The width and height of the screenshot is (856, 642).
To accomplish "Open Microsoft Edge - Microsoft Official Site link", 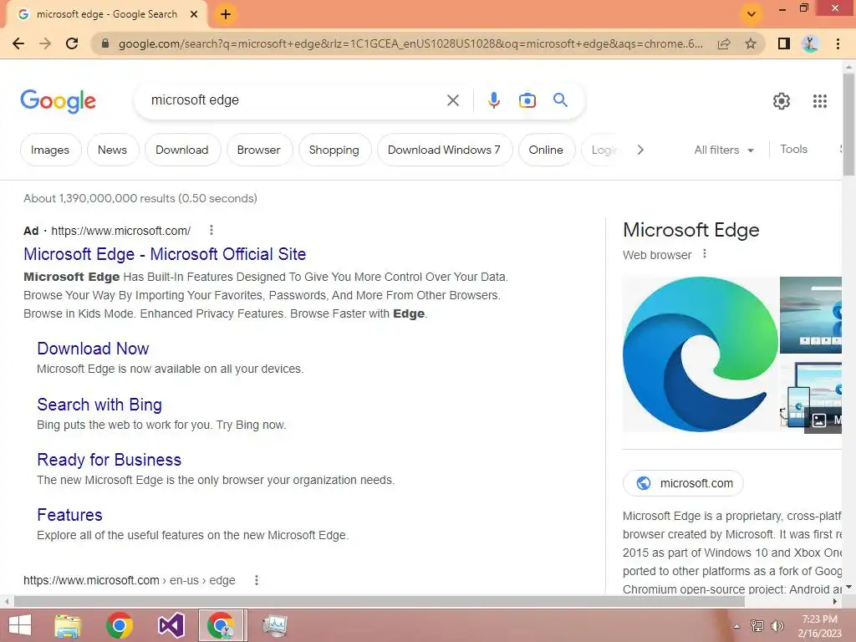I will (165, 254).
